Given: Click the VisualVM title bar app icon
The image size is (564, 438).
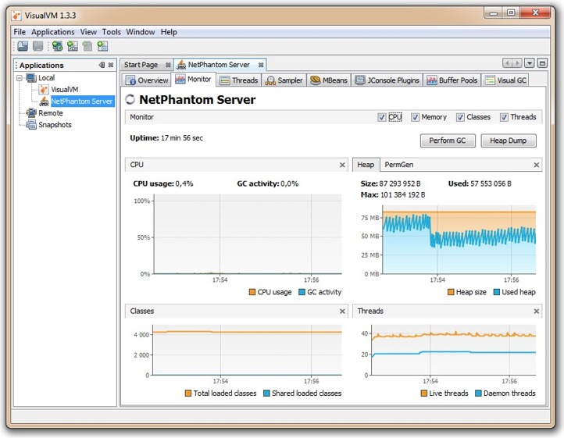Looking at the screenshot, I should click(x=16, y=16).
